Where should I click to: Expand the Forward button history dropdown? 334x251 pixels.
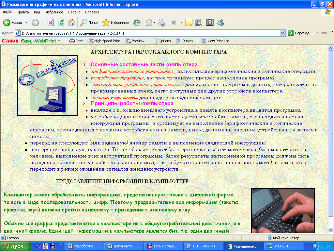coord(43,23)
